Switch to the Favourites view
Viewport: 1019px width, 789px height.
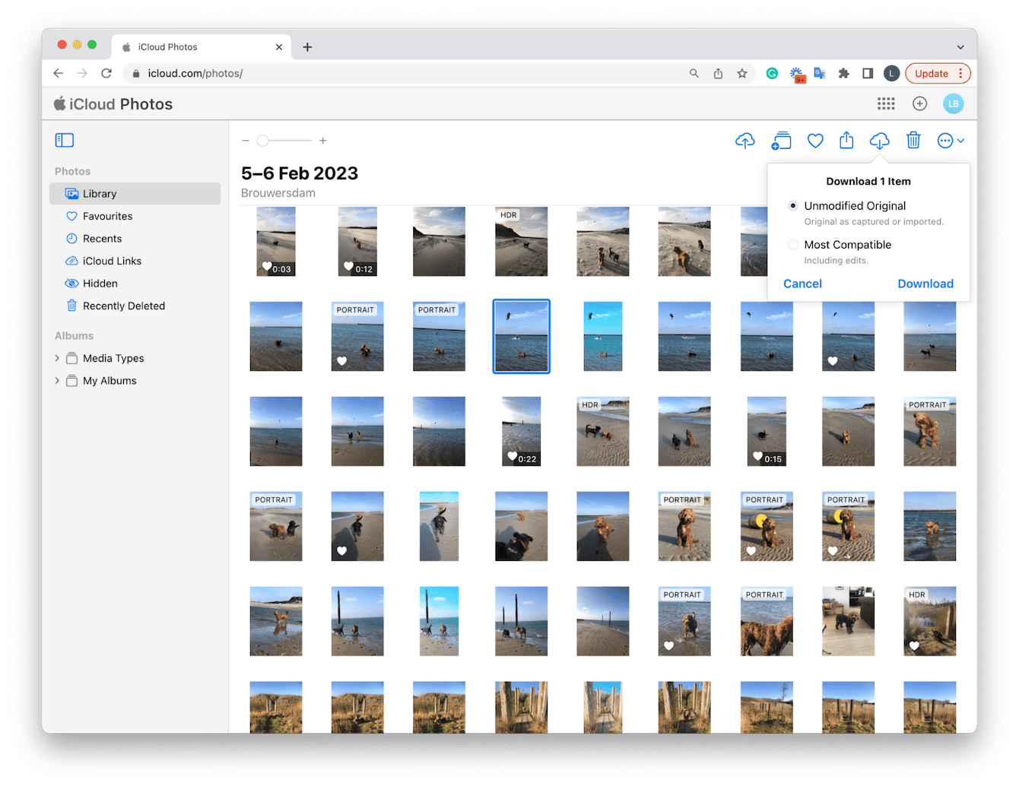[x=108, y=216]
